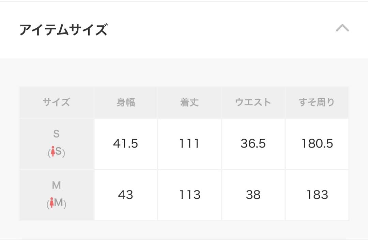Click the 着丈 column header
368x240 pixels.
189,102
